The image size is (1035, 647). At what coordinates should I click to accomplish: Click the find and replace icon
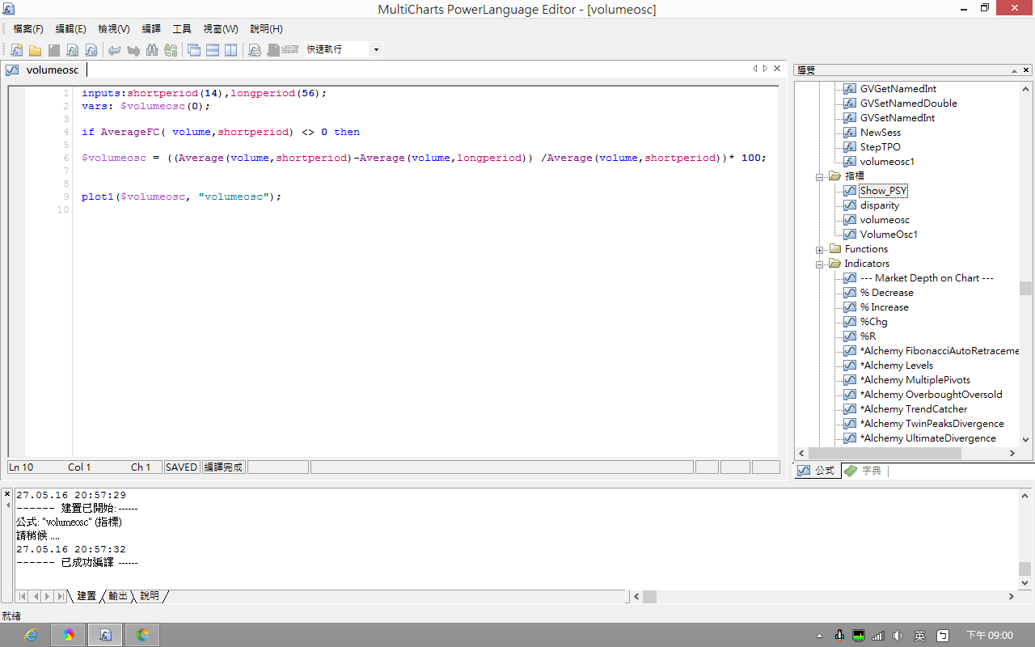[x=171, y=50]
